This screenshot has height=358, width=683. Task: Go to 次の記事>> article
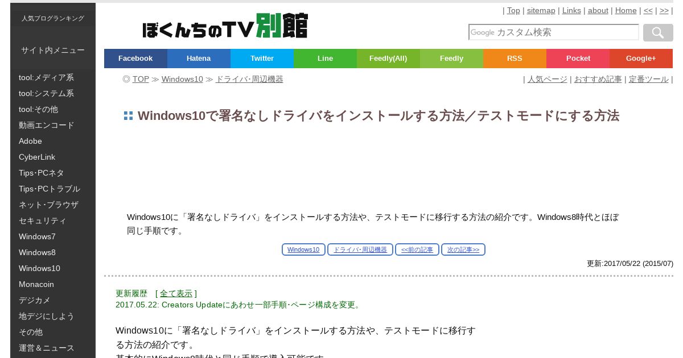pyautogui.click(x=463, y=249)
